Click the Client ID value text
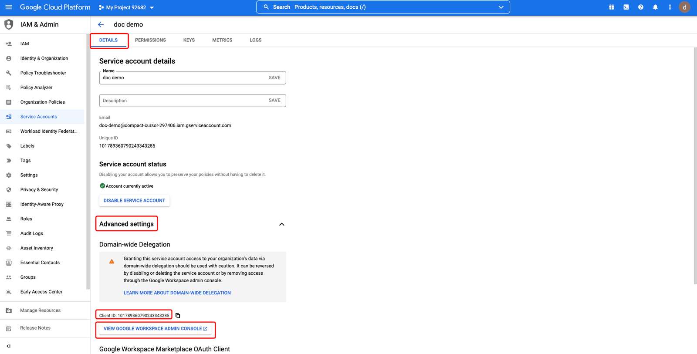The width and height of the screenshot is (697, 354). pos(143,316)
